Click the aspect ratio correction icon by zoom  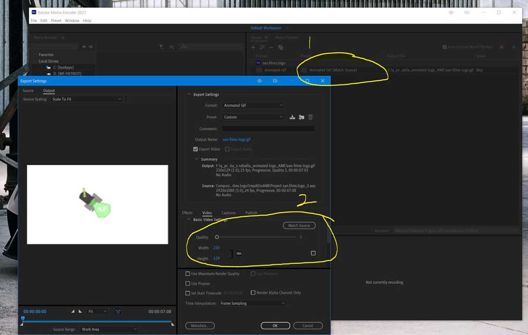[118, 312]
